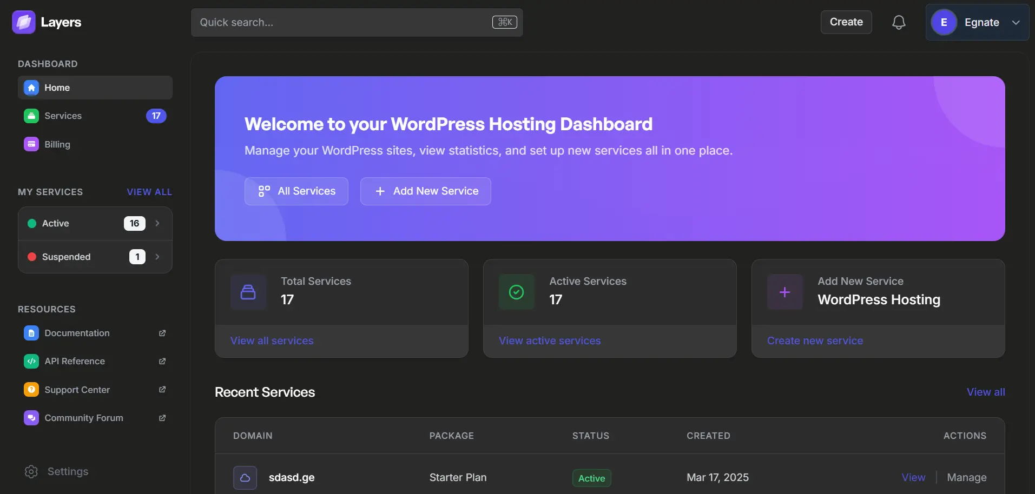Click View all beside Recent Services
Image resolution: width=1035 pixels, height=494 pixels.
(986, 392)
